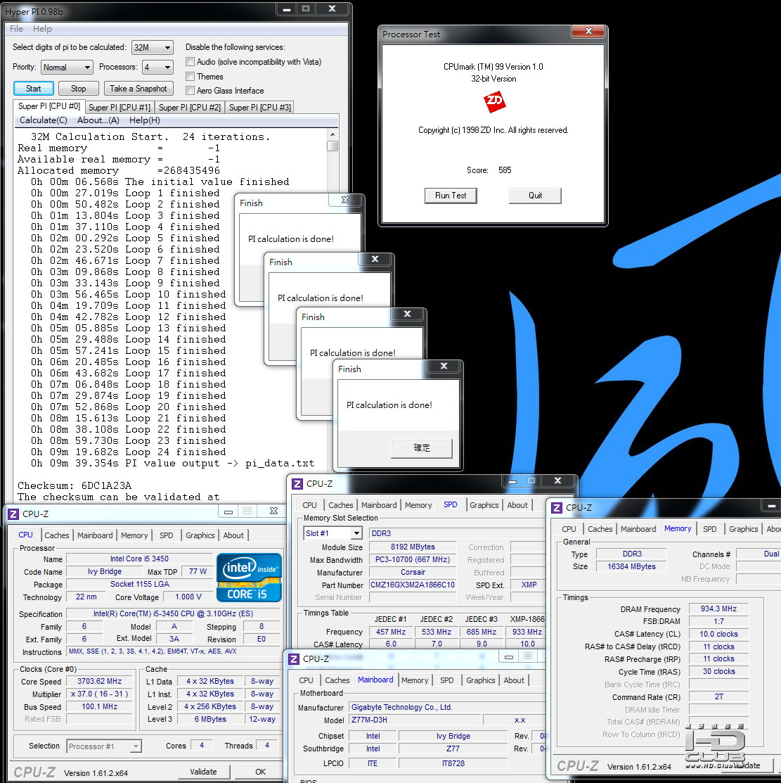Screen dimensions: 781x783
Task: Open the Help menu in Hyper PI
Action: click(x=42, y=28)
